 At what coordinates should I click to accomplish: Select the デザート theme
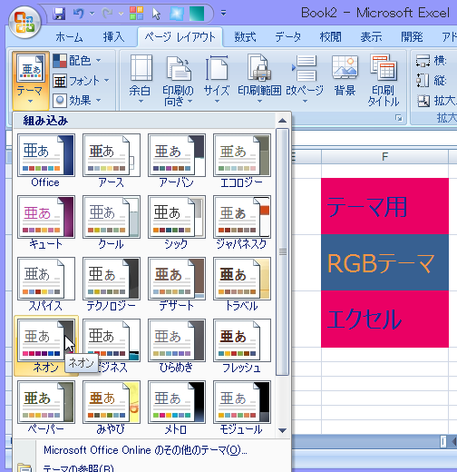tap(177, 284)
